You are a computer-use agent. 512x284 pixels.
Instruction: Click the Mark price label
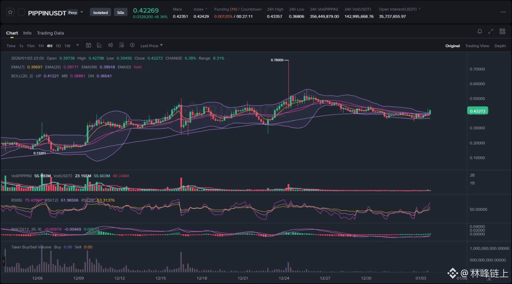click(x=177, y=9)
